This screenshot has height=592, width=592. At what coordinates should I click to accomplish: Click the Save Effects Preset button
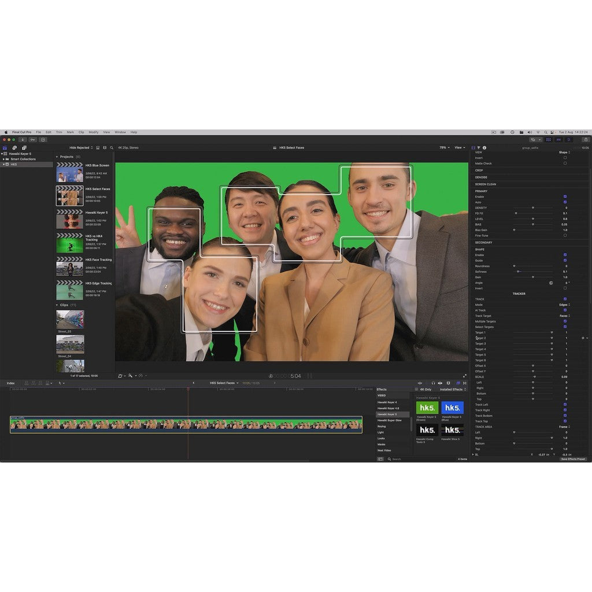click(x=573, y=459)
